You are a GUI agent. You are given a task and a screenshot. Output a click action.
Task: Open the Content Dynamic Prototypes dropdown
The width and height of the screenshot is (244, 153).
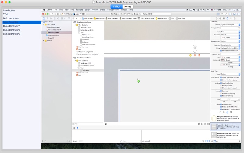click(x=230, y=25)
